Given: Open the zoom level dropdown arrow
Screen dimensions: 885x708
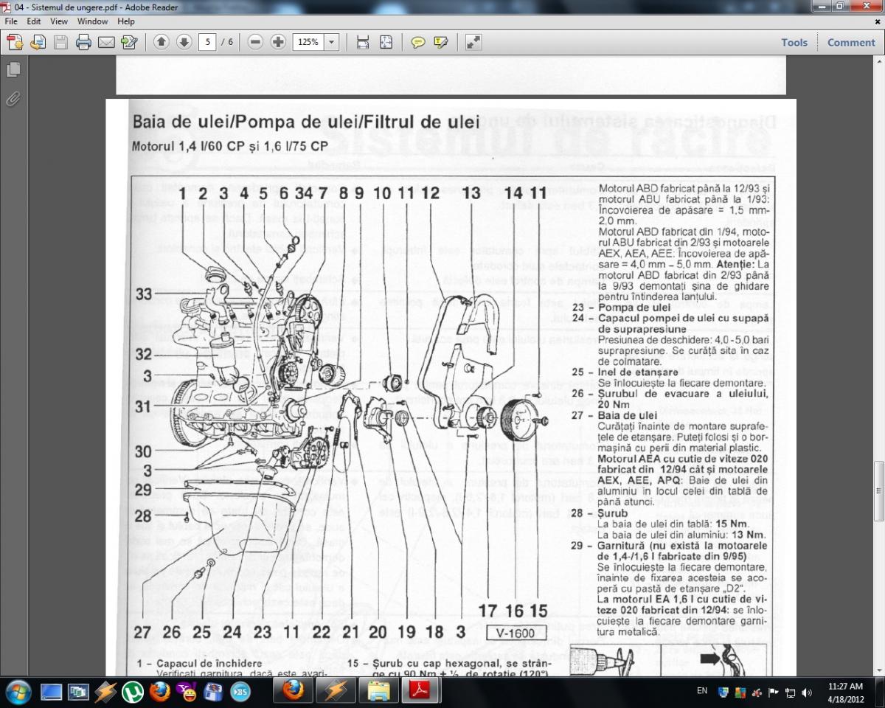Looking at the screenshot, I should 331,42.
